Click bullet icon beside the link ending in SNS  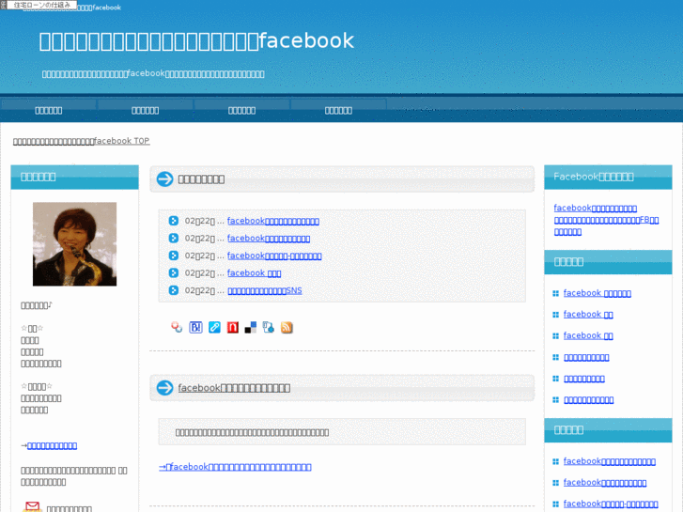(x=174, y=290)
